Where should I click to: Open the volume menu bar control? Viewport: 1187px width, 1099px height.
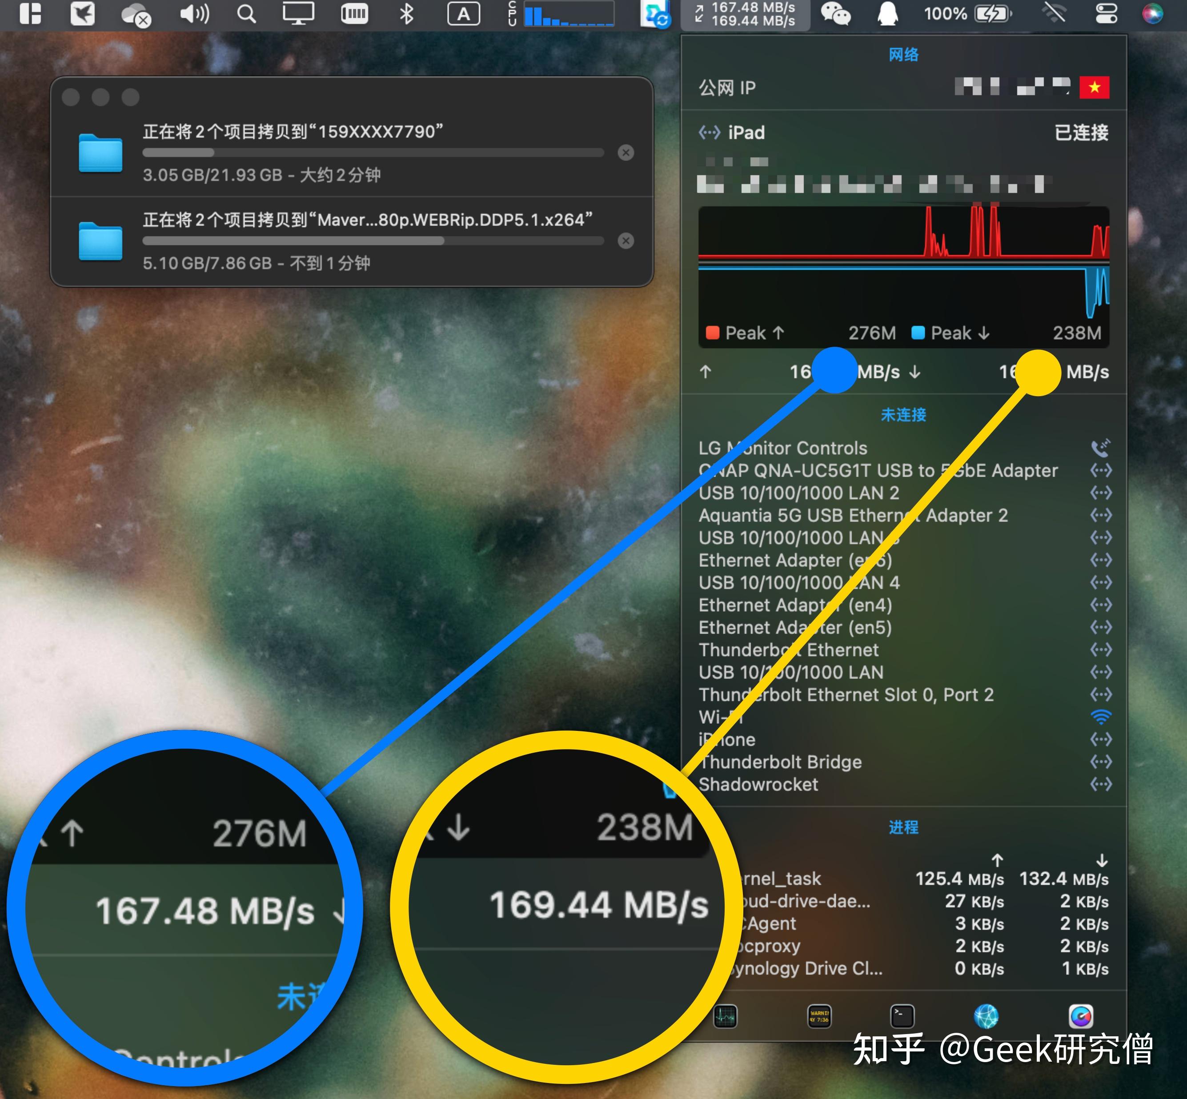[x=194, y=14]
